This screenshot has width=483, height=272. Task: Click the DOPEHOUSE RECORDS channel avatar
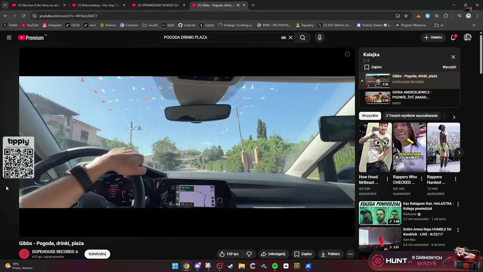[x=24, y=254]
